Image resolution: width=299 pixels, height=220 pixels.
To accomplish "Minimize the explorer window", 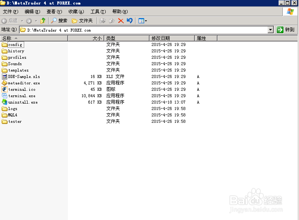I will click(x=281, y=3).
